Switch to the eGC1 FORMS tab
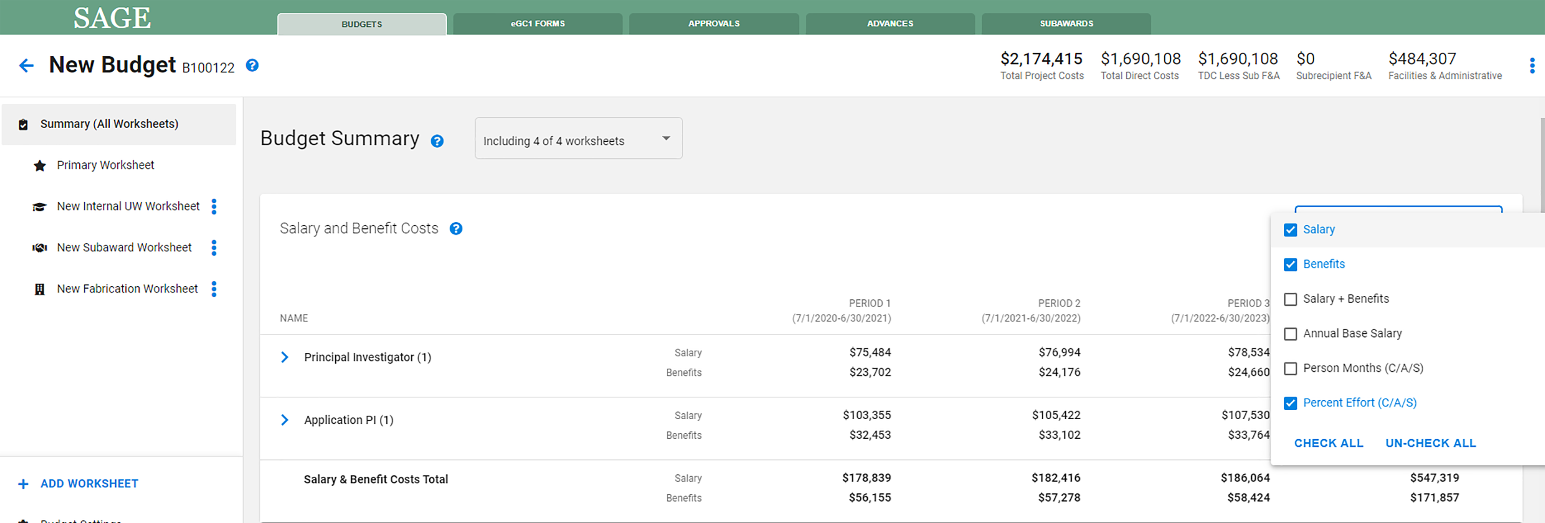 pyautogui.click(x=537, y=24)
